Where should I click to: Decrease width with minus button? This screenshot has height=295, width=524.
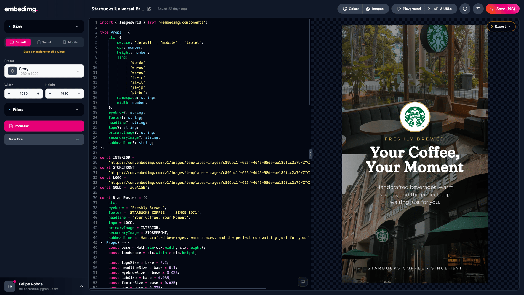pos(9,94)
